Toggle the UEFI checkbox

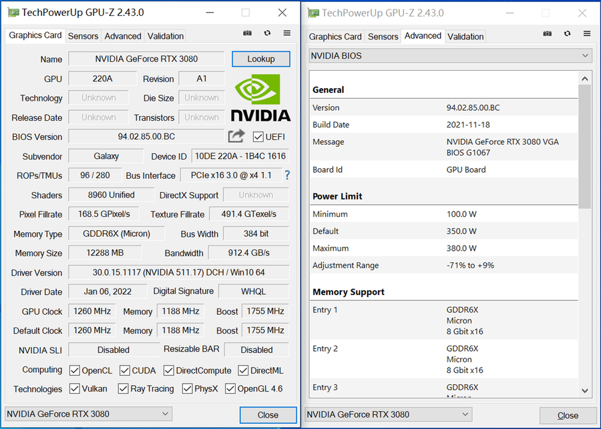click(258, 137)
